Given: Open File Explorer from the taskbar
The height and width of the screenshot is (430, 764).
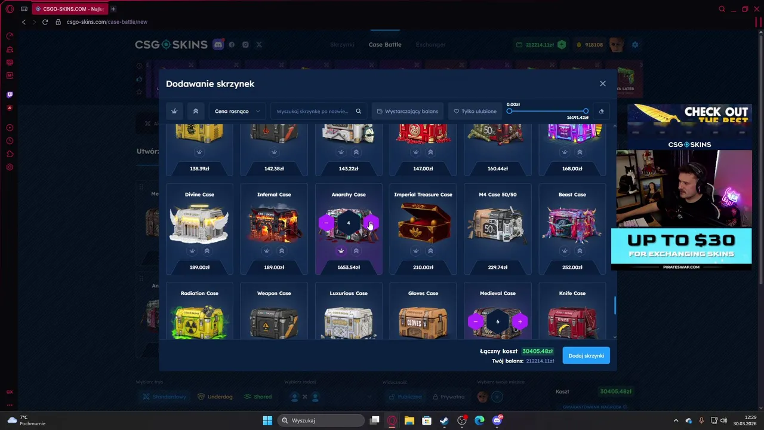Looking at the screenshot, I should [409, 420].
